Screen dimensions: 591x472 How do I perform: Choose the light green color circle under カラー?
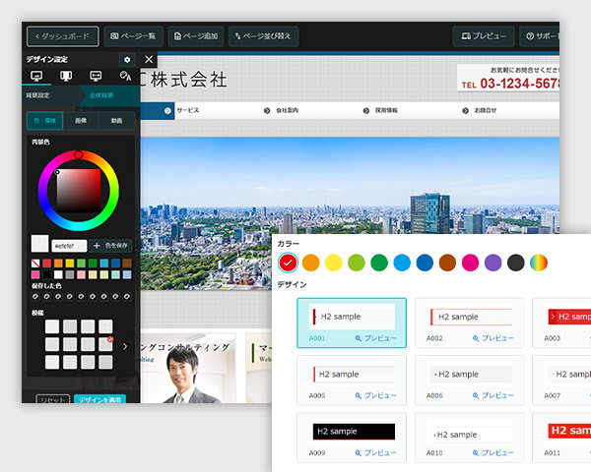[x=357, y=263]
